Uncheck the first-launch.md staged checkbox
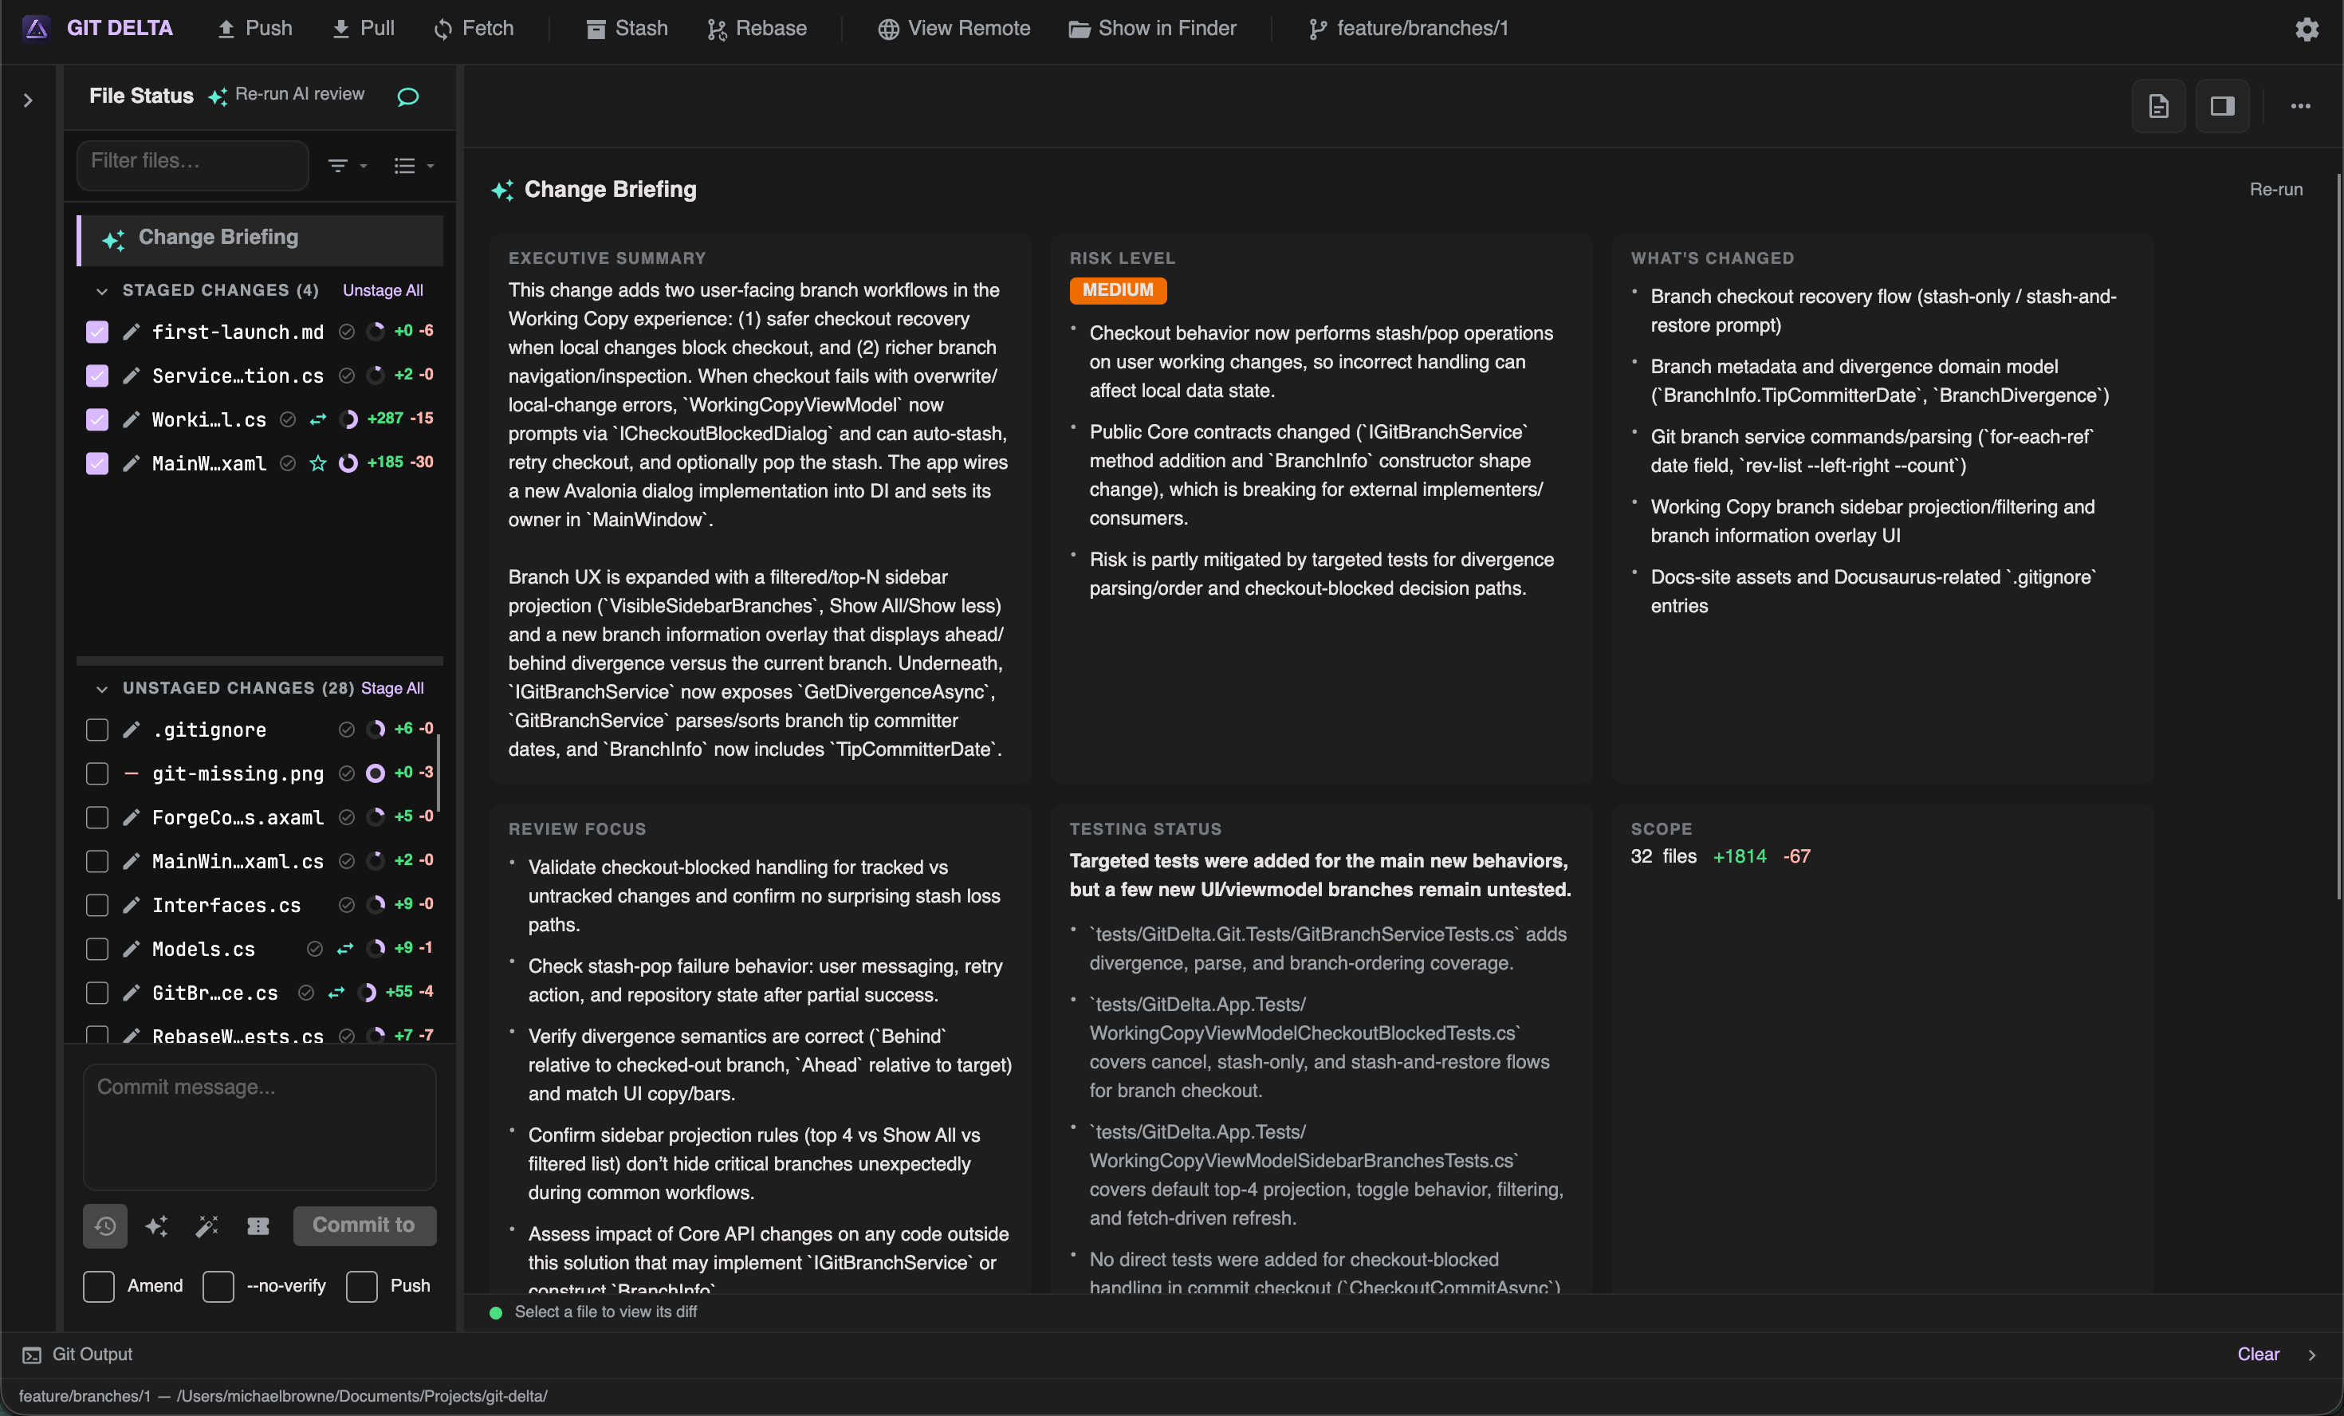This screenshot has width=2344, height=1416. pos(97,331)
